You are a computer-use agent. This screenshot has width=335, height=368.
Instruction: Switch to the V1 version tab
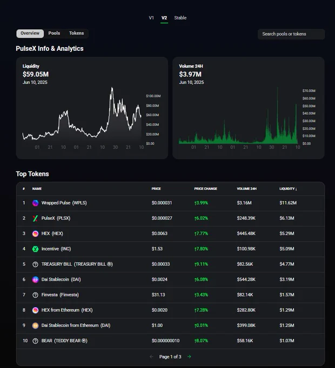[151, 18]
